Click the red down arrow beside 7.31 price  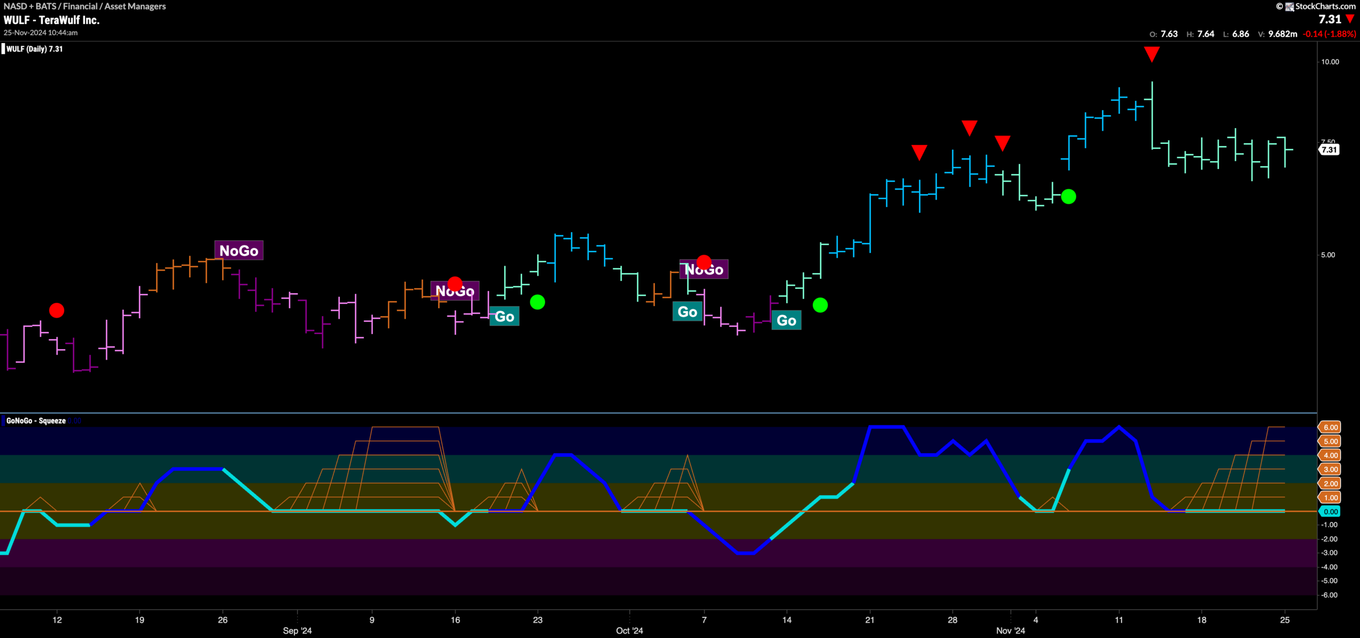click(x=1350, y=20)
